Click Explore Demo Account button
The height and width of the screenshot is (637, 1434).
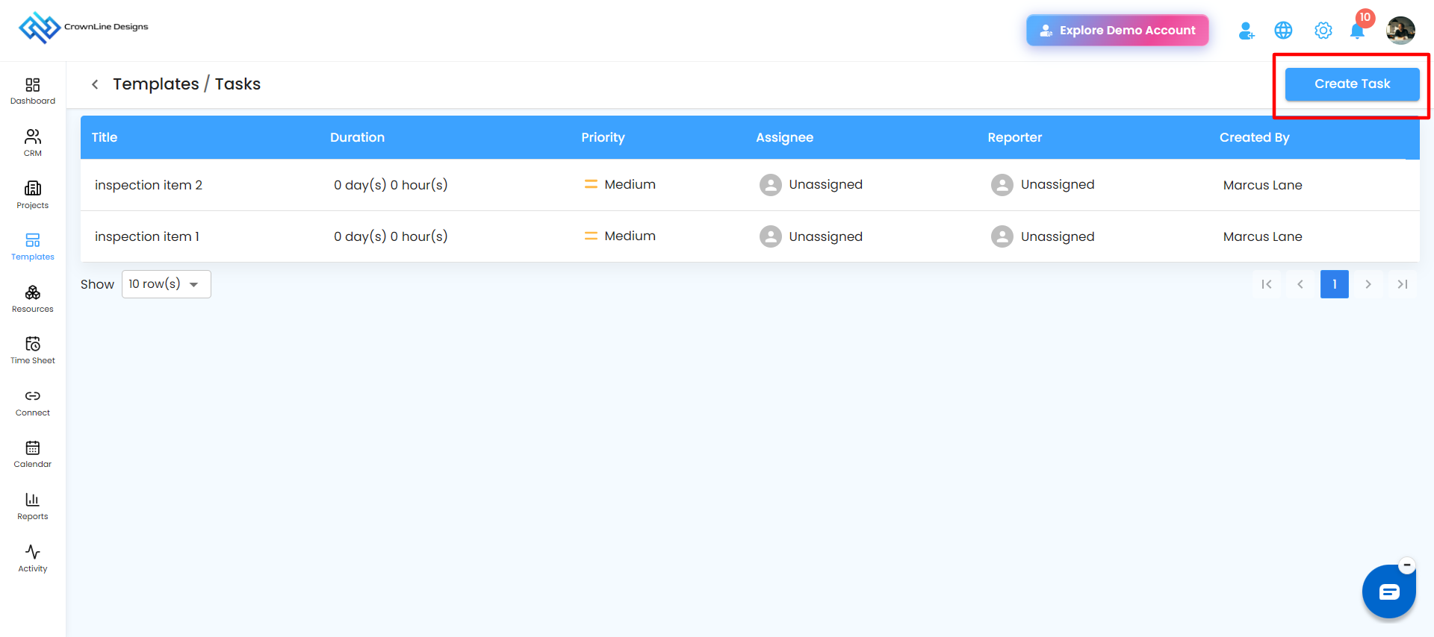coord(1117,31)
